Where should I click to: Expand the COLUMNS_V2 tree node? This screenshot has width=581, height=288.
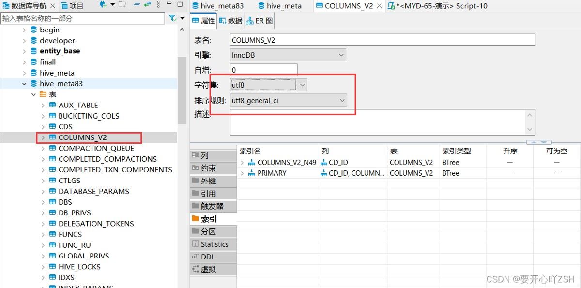pyautogui.click(x=43, y=137)
